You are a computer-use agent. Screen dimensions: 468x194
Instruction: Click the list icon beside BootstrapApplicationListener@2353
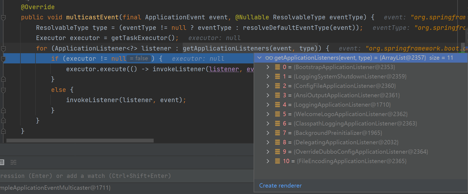click(278, 67)
